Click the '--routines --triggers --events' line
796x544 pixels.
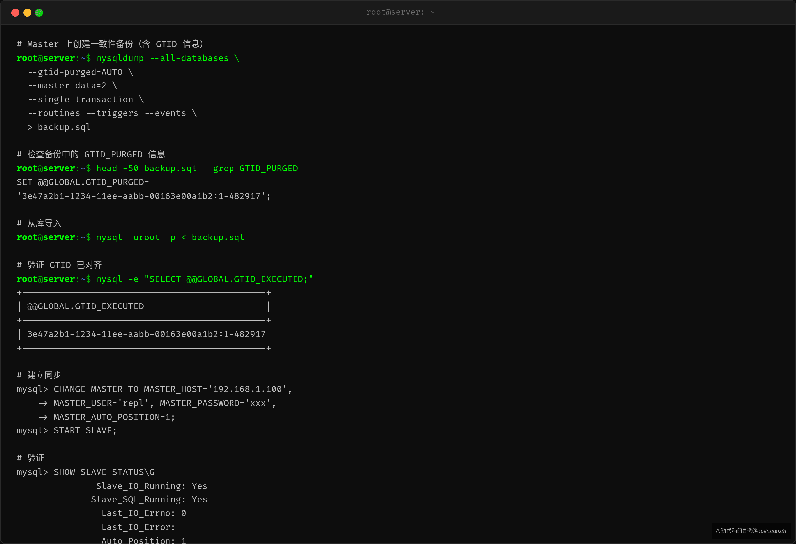click(x=112, y=113)
